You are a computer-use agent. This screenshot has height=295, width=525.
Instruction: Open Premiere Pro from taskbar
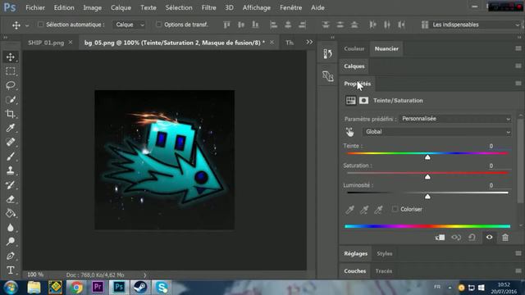98,287
